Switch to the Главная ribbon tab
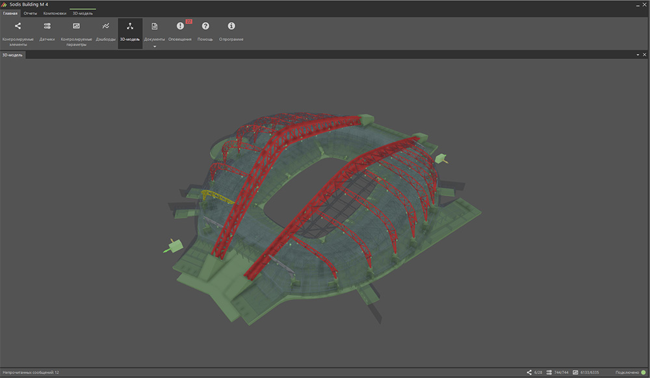Image resolution: width=650 pixels, height=378 pixels. coord(10,13)
